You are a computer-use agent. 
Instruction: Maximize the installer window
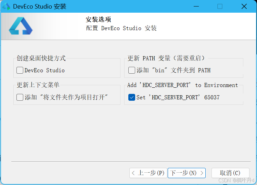point(220,7)
